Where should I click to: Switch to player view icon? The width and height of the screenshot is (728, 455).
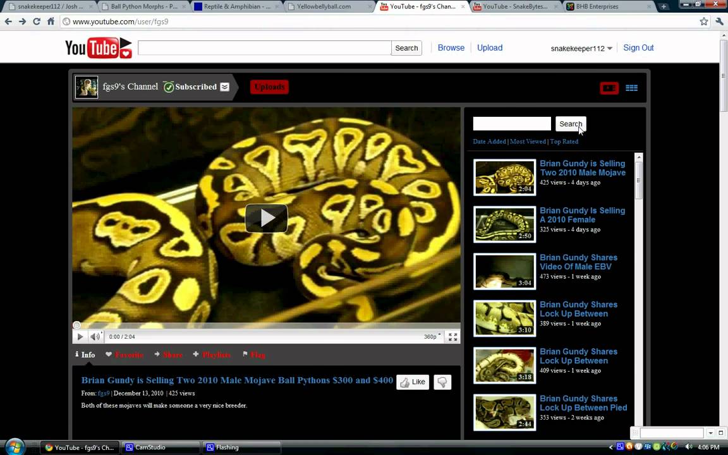click(x=609, y=88)
